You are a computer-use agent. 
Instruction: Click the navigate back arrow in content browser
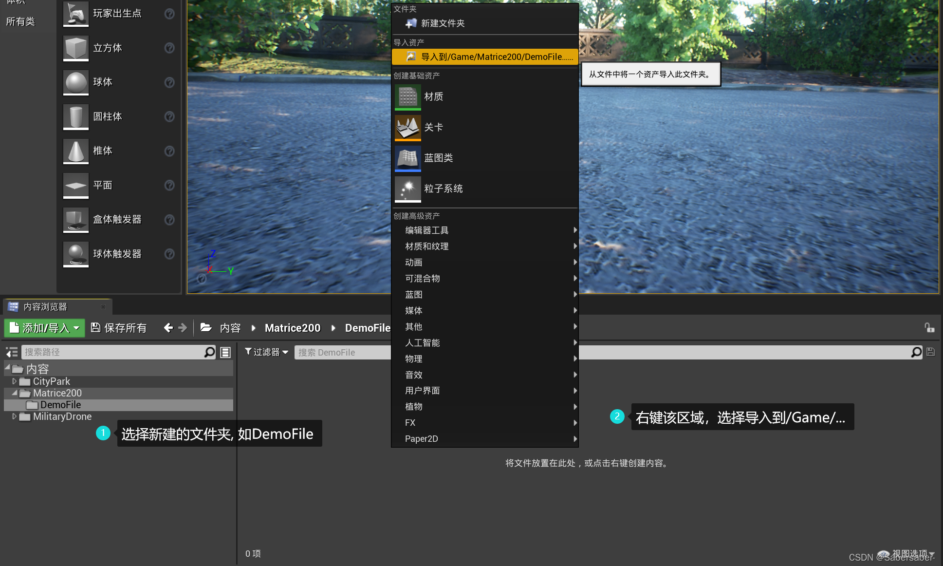point(168,328)
